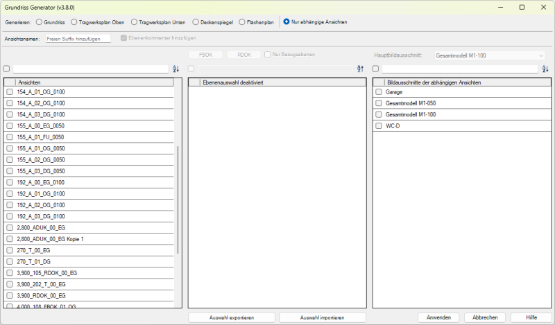Viewport: 555px width, 325px height.
Task: Tick checkbox for 2,800_ADUK_00_EG
Action: 10,228
